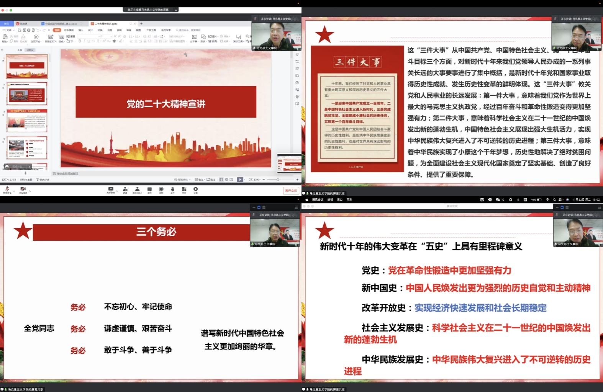
Task: Click the Share Screen icon
Action: click(111, 189)
